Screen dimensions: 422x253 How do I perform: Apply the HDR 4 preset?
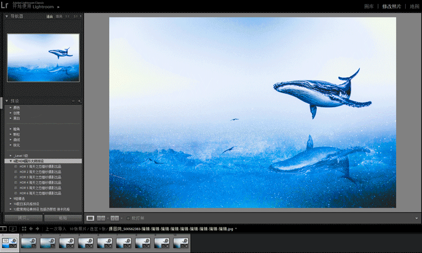[40, 182]
